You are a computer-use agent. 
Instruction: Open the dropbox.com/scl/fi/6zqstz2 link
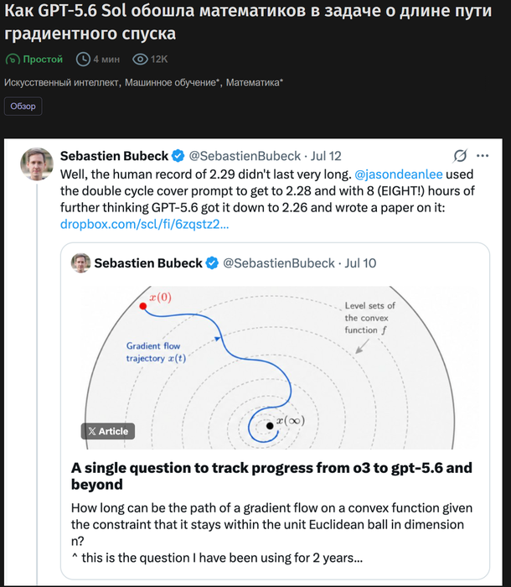click(144, 224)
